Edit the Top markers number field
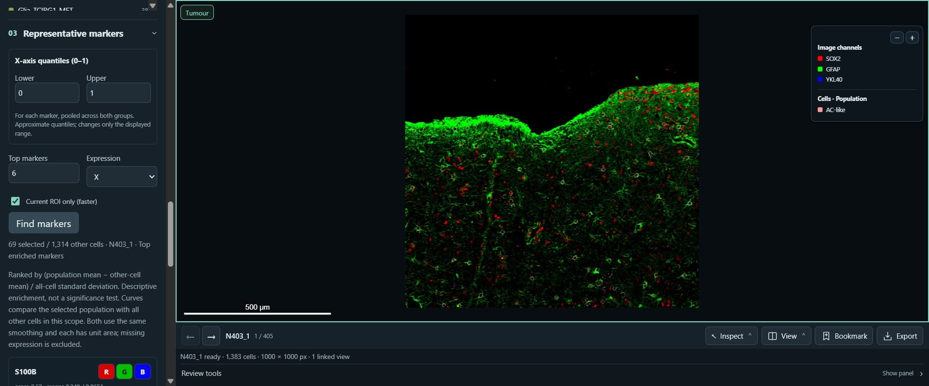Screen dimensions: 929x386 coord(44,173)
